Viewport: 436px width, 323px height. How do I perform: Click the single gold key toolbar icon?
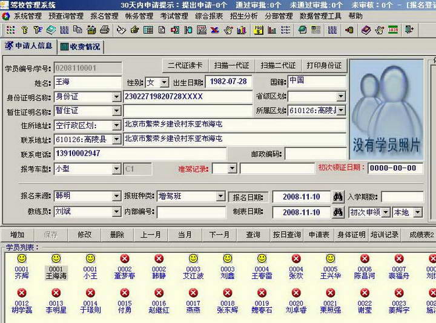tap(24, 30)
